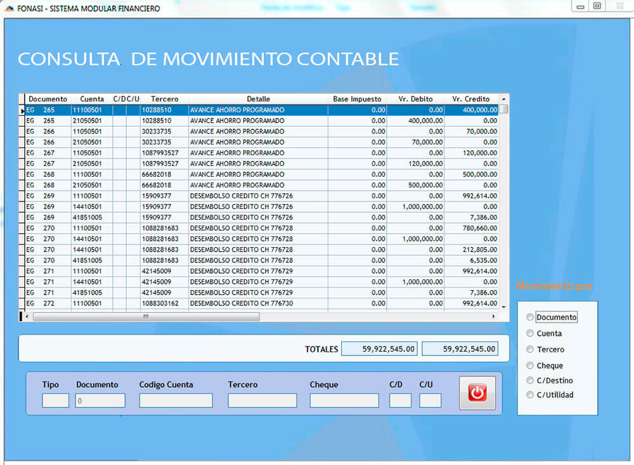Click the Documento number input field
The width and height of the screenshot is (634, 465).
[x=100, y=400]
